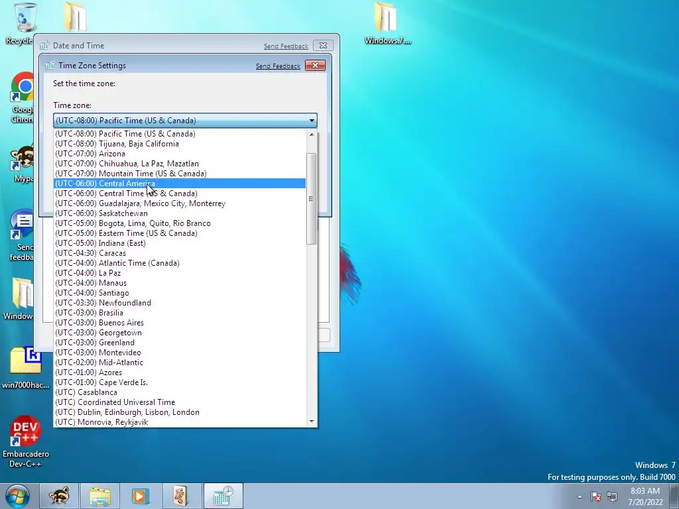Open Action Center flag icon in the system tray
Viewport: 679px width, 509px height.
[x=596, y=496]
